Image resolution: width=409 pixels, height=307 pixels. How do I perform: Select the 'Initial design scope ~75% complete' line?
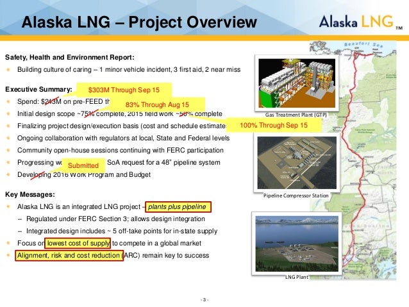tap(120, 113)
